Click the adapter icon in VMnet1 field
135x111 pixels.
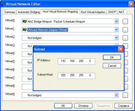point(24,29)
